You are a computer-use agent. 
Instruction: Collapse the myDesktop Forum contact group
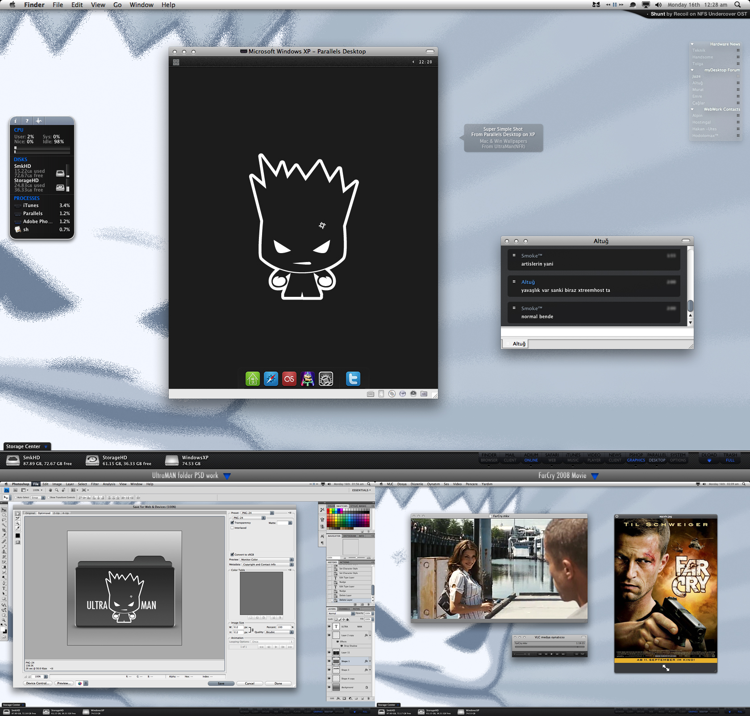pos(692,70)
